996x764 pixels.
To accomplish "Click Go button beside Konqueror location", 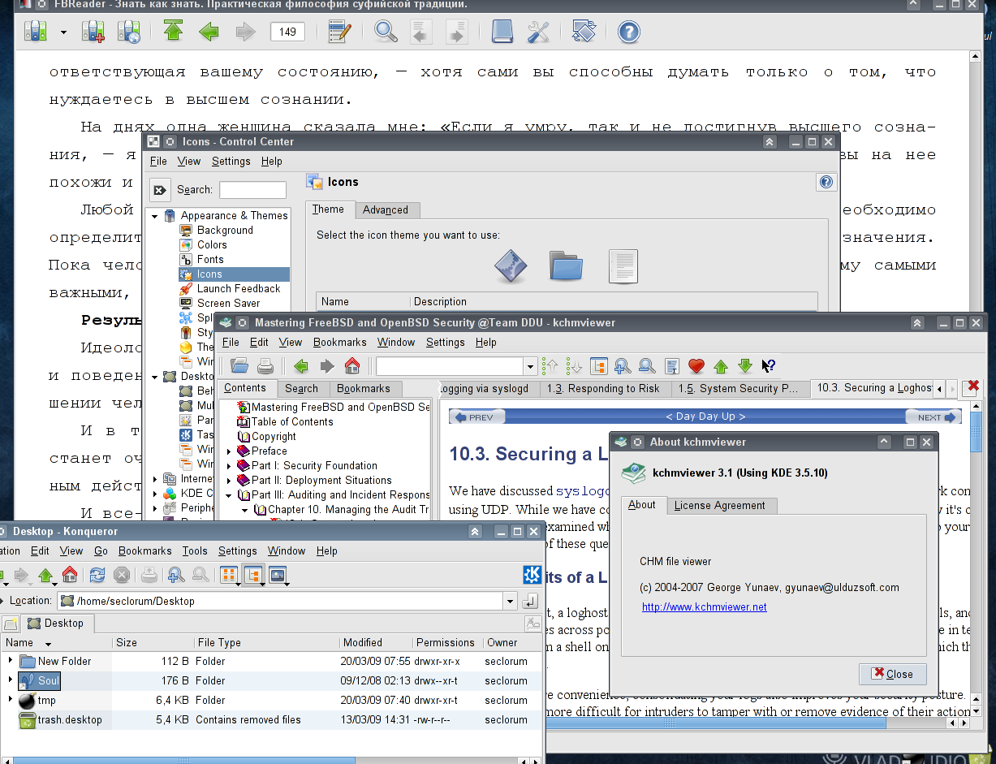I will (531, 601).
